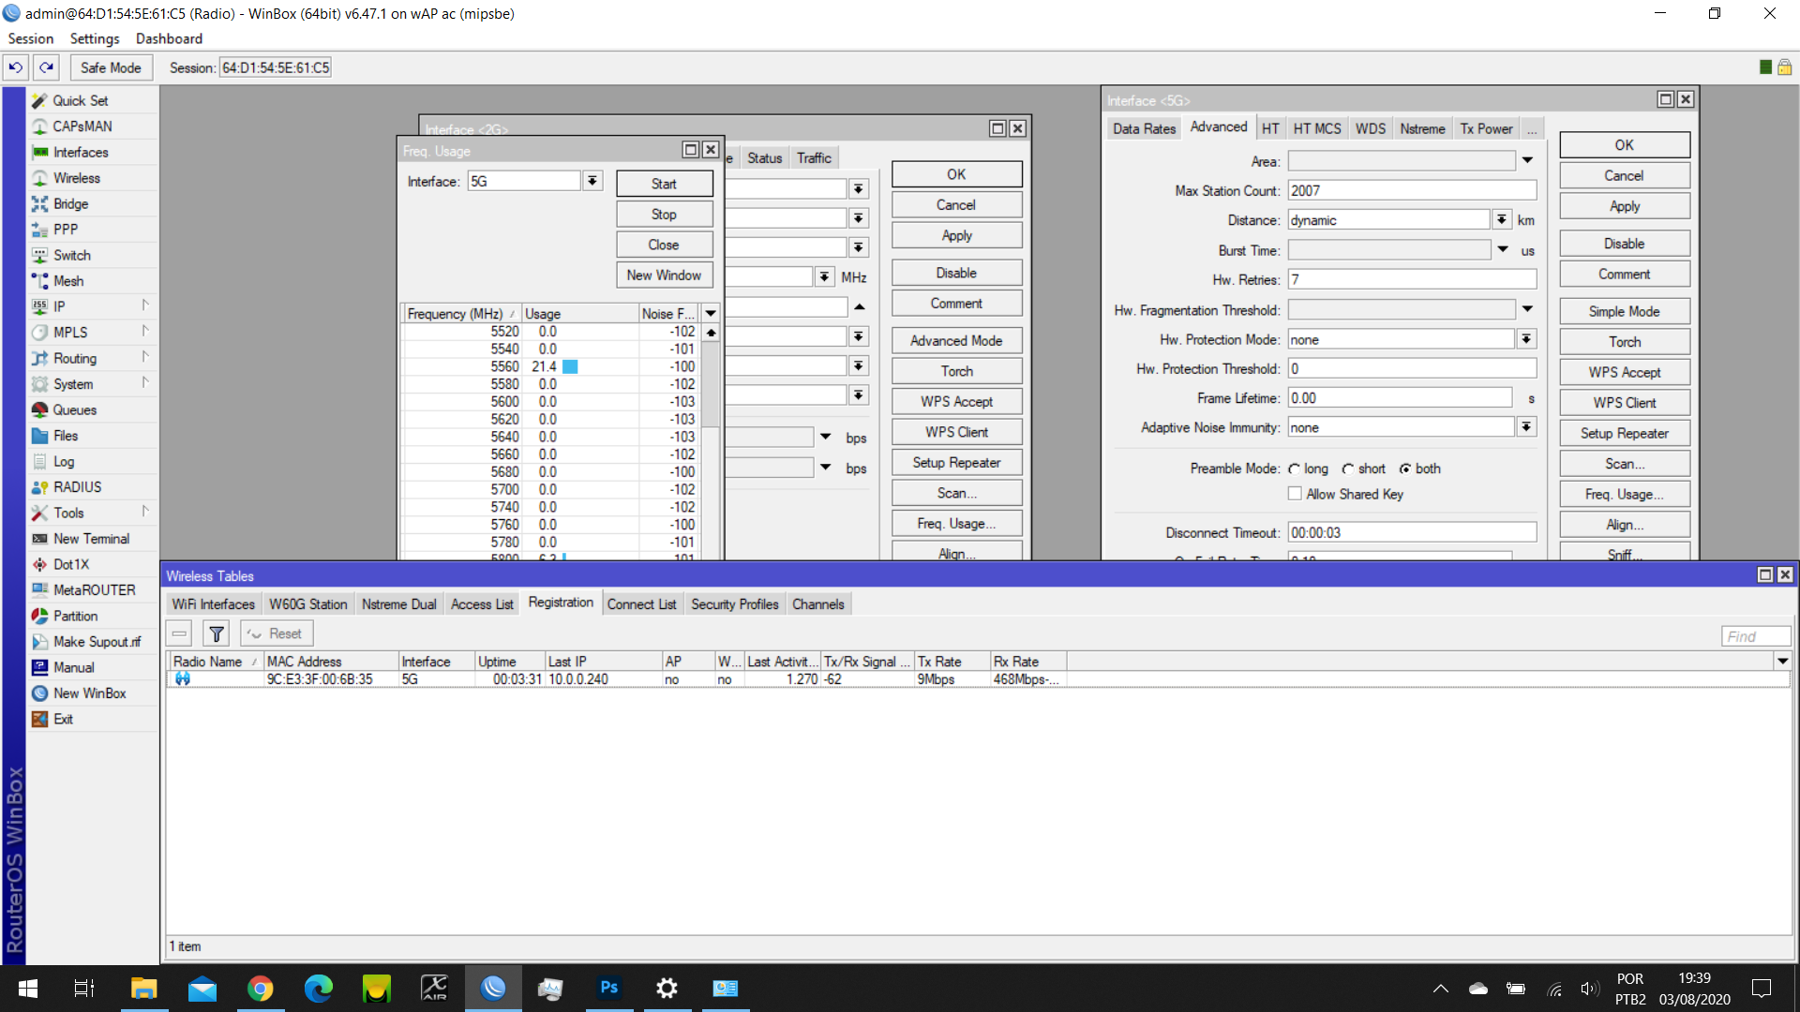
Task: Click New Window in Freq. Usage
Action: pos(664,275)
